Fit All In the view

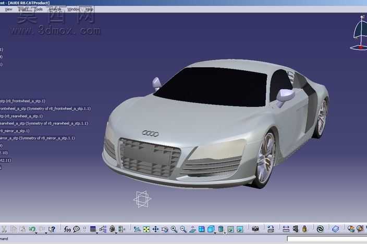pyautogui.click(x=146, y=229)
